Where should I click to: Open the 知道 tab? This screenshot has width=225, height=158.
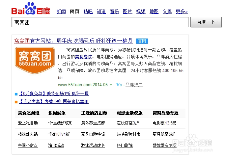click(x=101, y=12)
